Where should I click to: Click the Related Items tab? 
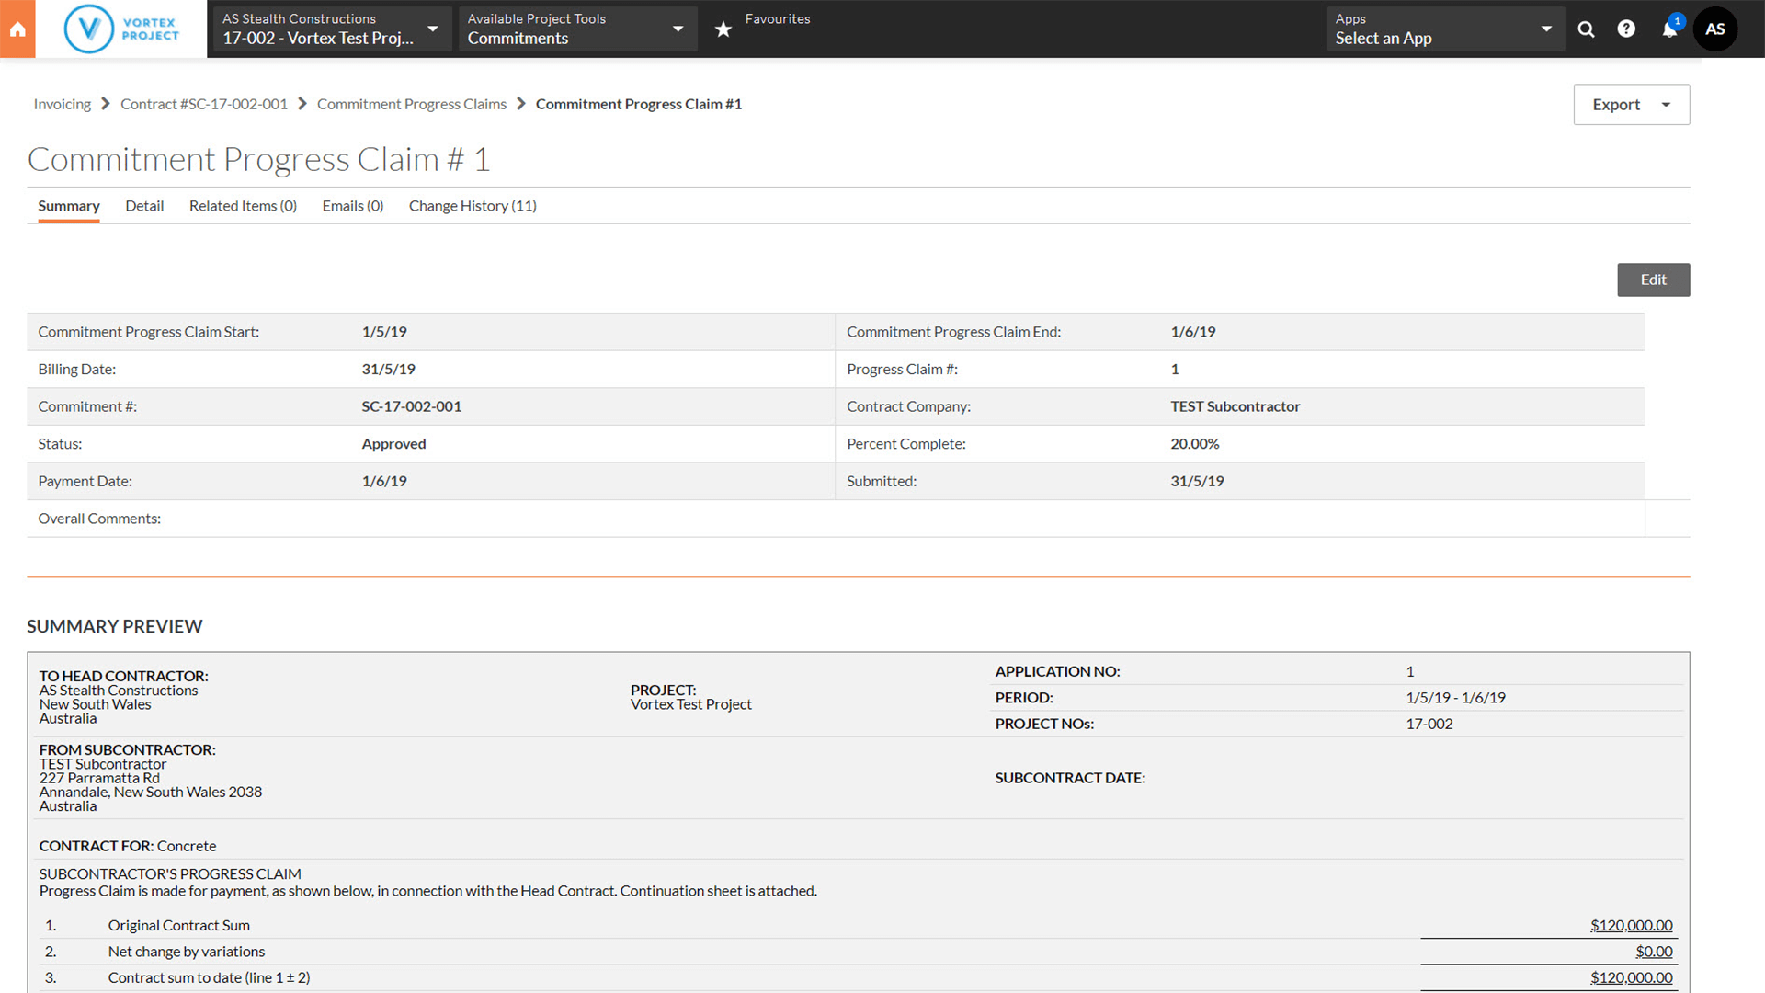243,205
